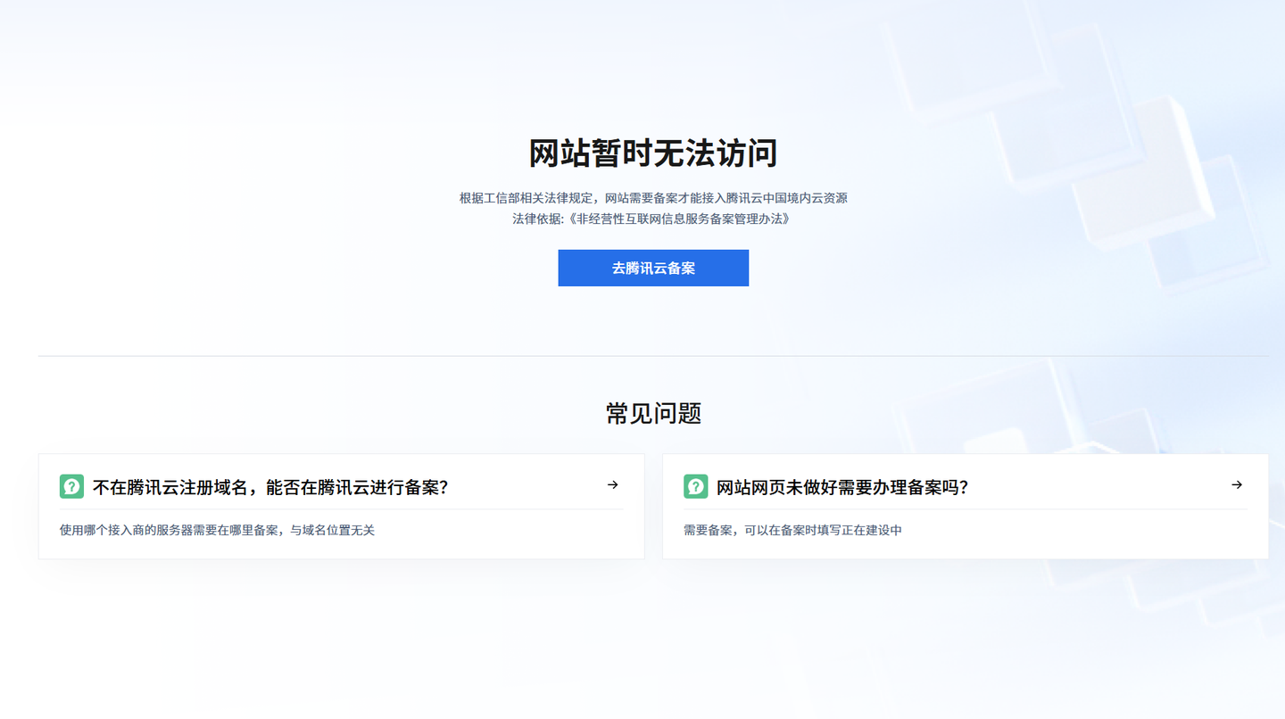Click the 根据工信部相关法律规定 notice sentence

[652, 198]
